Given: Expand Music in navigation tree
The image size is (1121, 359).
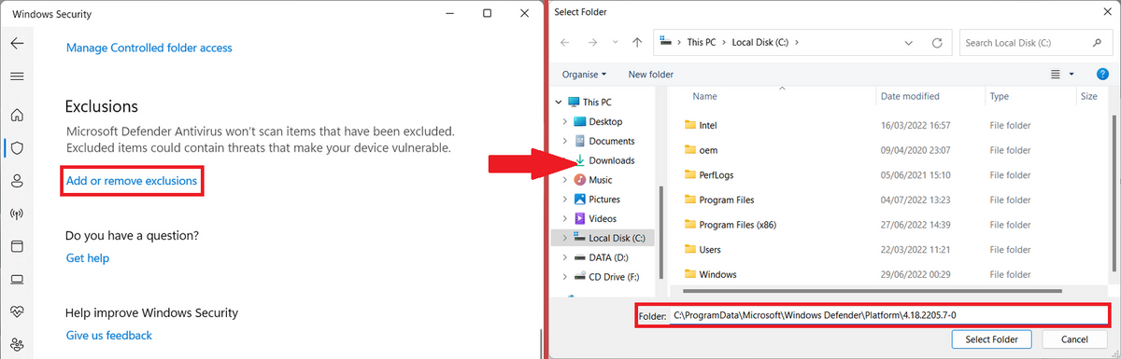Looking at the screenshot, I should [565, 180].
